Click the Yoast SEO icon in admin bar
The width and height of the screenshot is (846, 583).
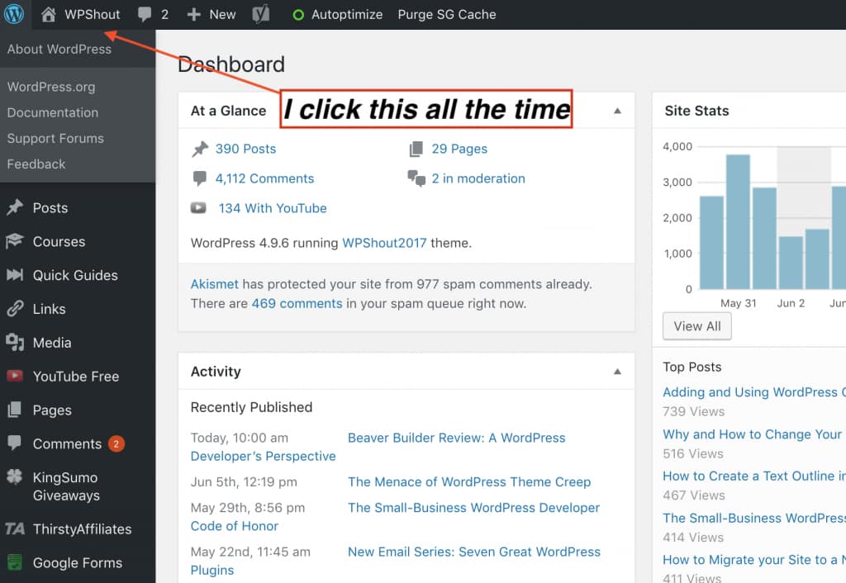point(260,14)
